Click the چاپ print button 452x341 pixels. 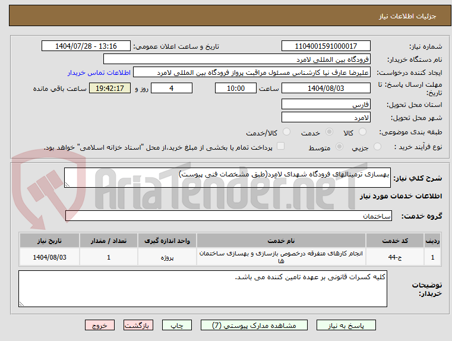point(177,325)
